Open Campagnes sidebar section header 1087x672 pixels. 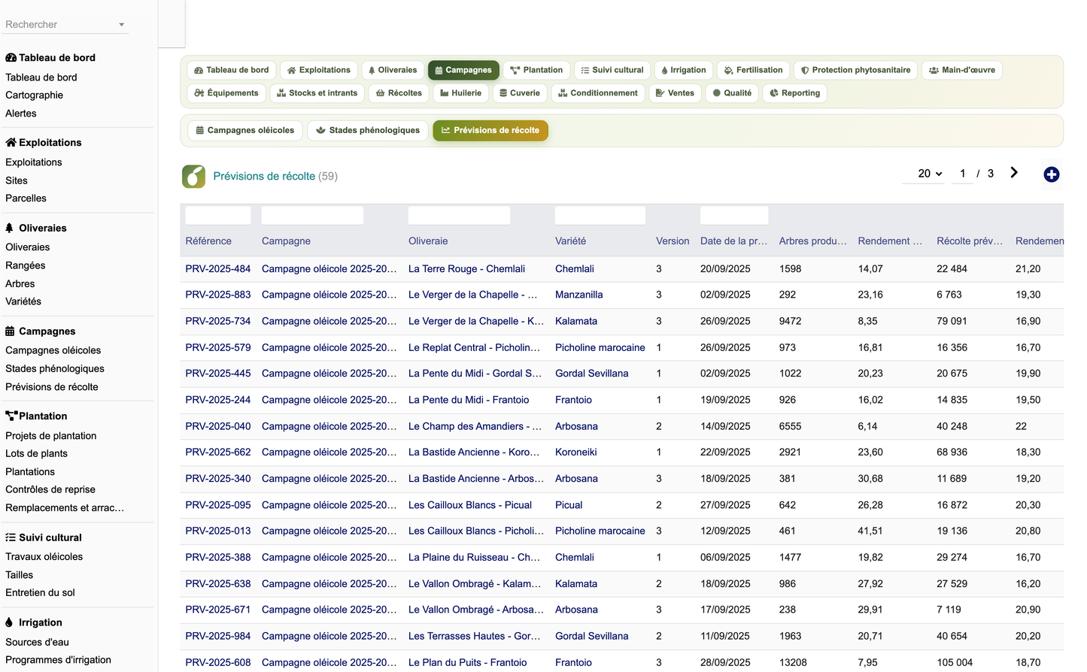(x=41, y=331)
